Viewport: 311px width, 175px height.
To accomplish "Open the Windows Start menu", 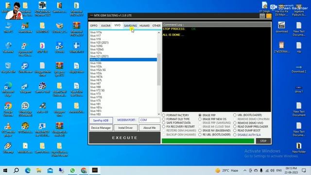I will [5, 170].
